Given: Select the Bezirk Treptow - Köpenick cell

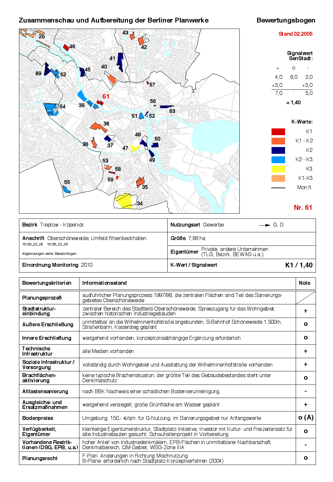Looking at the screenshot, I should pos(93,225).
